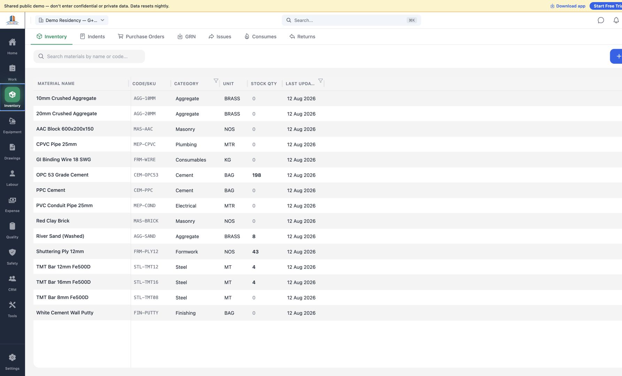This screenshot has width=622, height=376.
Task: Switch to the Returns tab
Action: point(302,37)
